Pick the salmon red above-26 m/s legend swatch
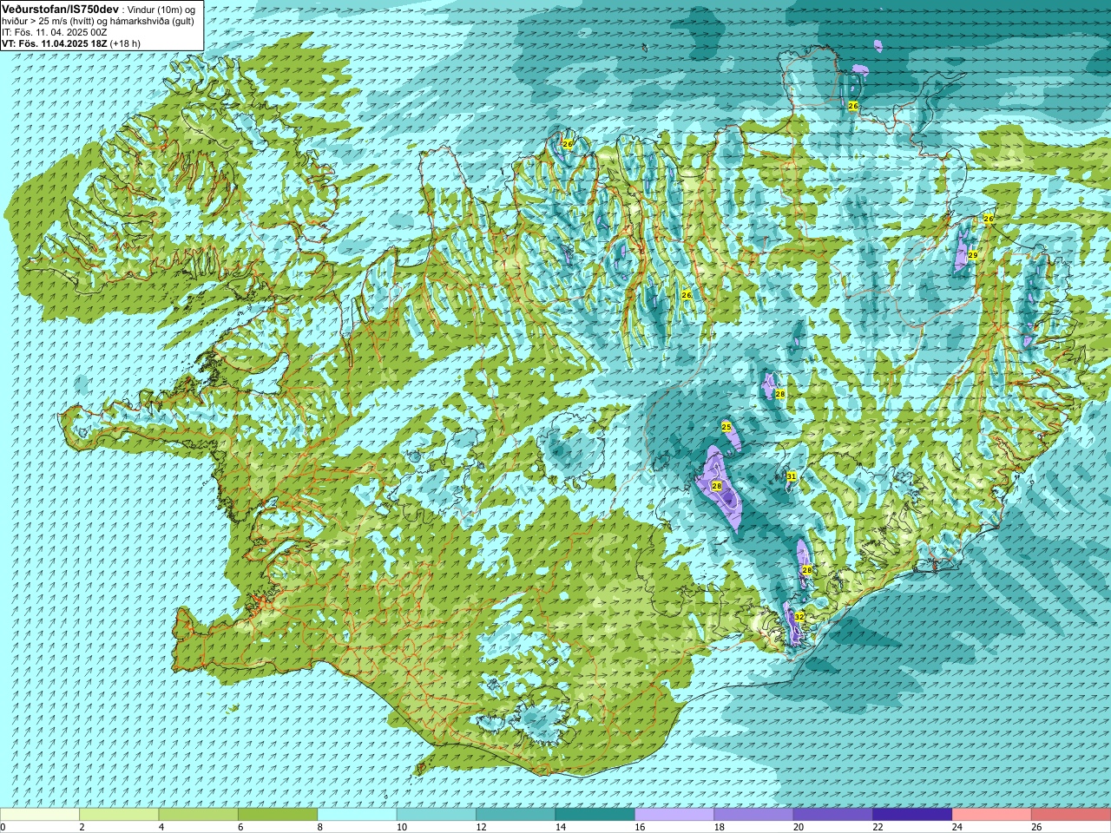The height and width of the screenshot is (833, 1111). [x=1071, y=815]
